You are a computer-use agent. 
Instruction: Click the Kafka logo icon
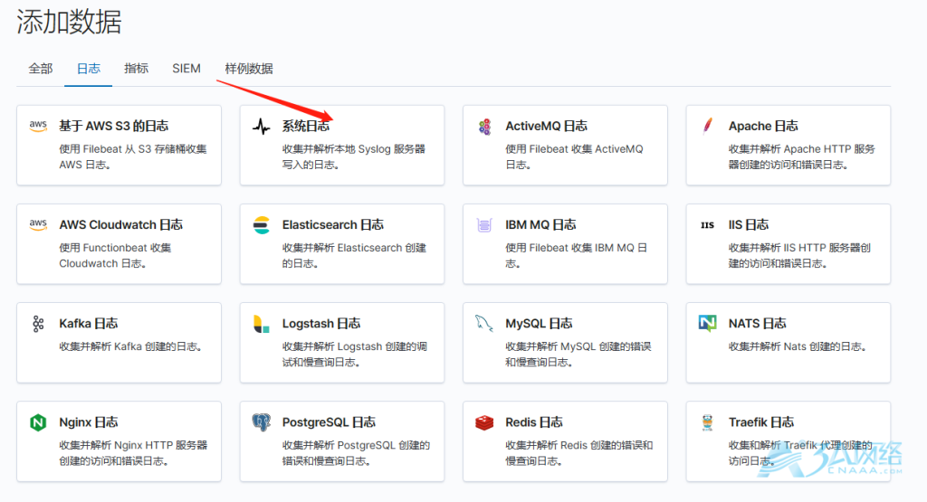point(38,324)
